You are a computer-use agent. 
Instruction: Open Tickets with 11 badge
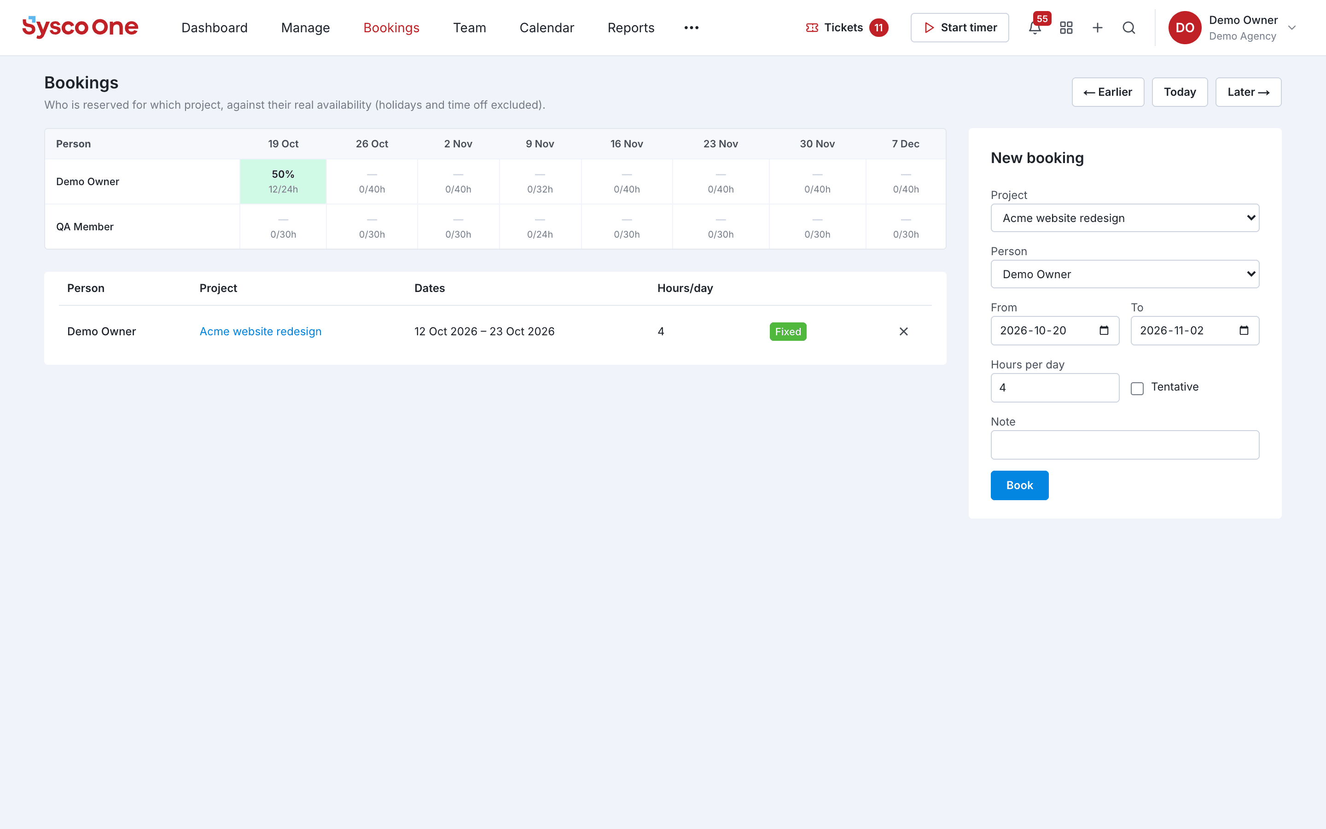847,28
